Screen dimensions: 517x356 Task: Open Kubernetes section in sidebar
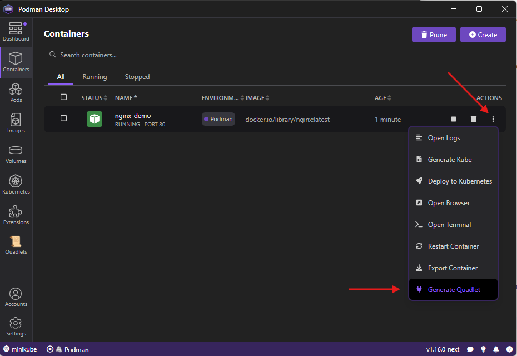point(16,185)
